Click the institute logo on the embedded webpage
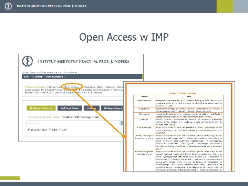248x186 pixels. coord(28,61)
